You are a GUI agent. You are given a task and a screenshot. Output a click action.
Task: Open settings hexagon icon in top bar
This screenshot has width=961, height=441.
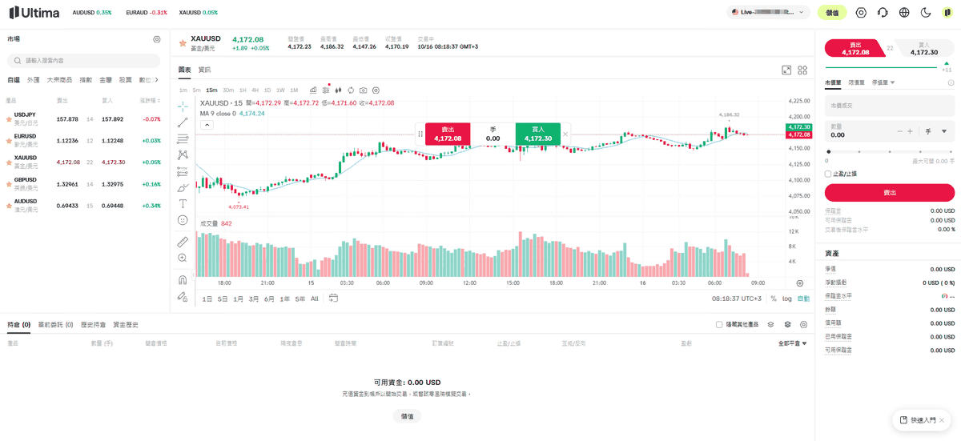861,12
